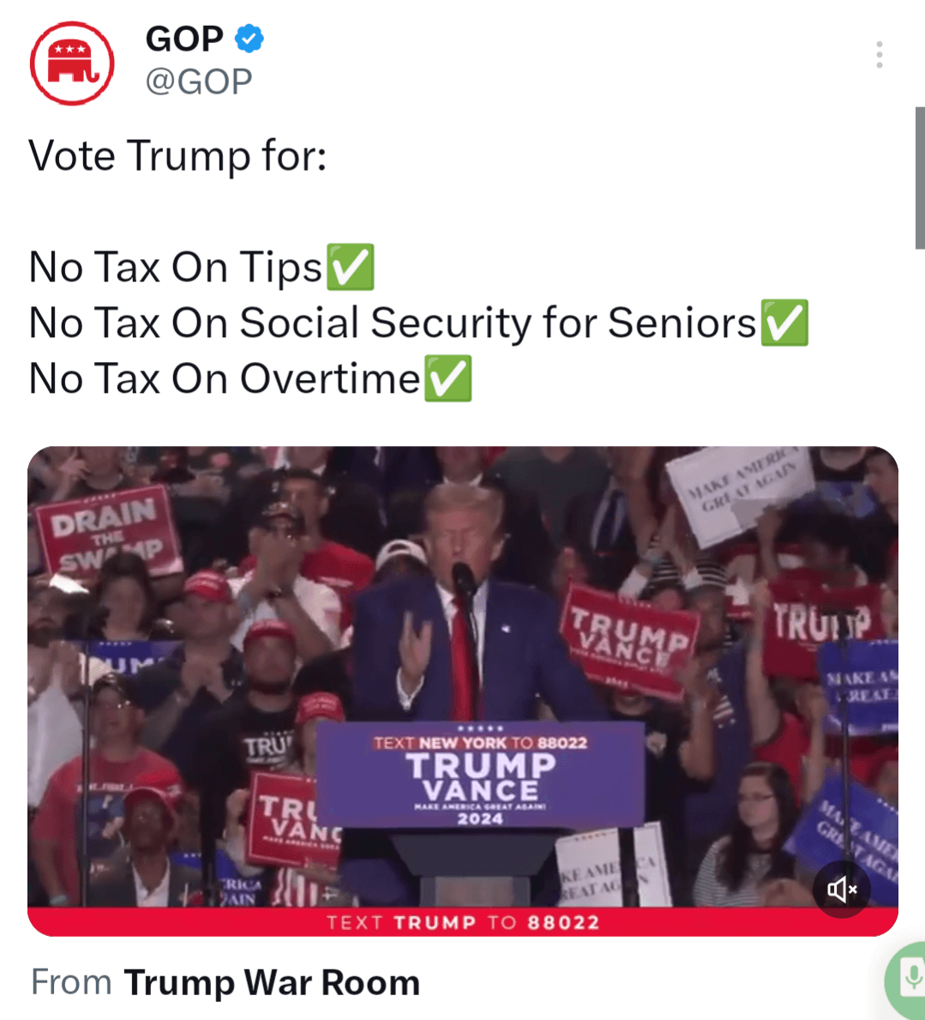
Task: Click the blue verified badge next to GOP
Action: 249,39
